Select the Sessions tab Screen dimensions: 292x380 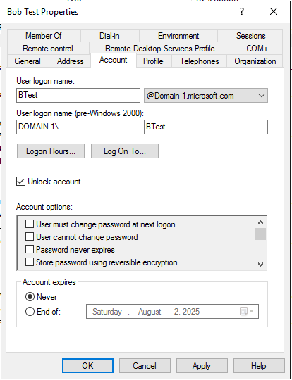coord(250,36)
